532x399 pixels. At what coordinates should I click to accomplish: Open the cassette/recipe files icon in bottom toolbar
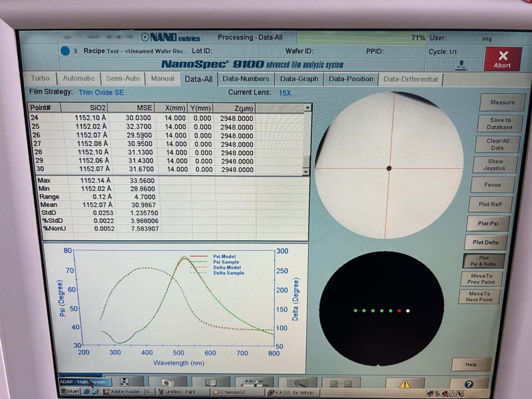tap(168, 382)
